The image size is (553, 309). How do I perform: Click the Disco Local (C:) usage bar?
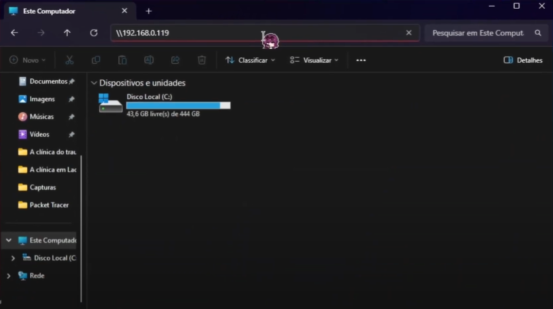[178, 106]
